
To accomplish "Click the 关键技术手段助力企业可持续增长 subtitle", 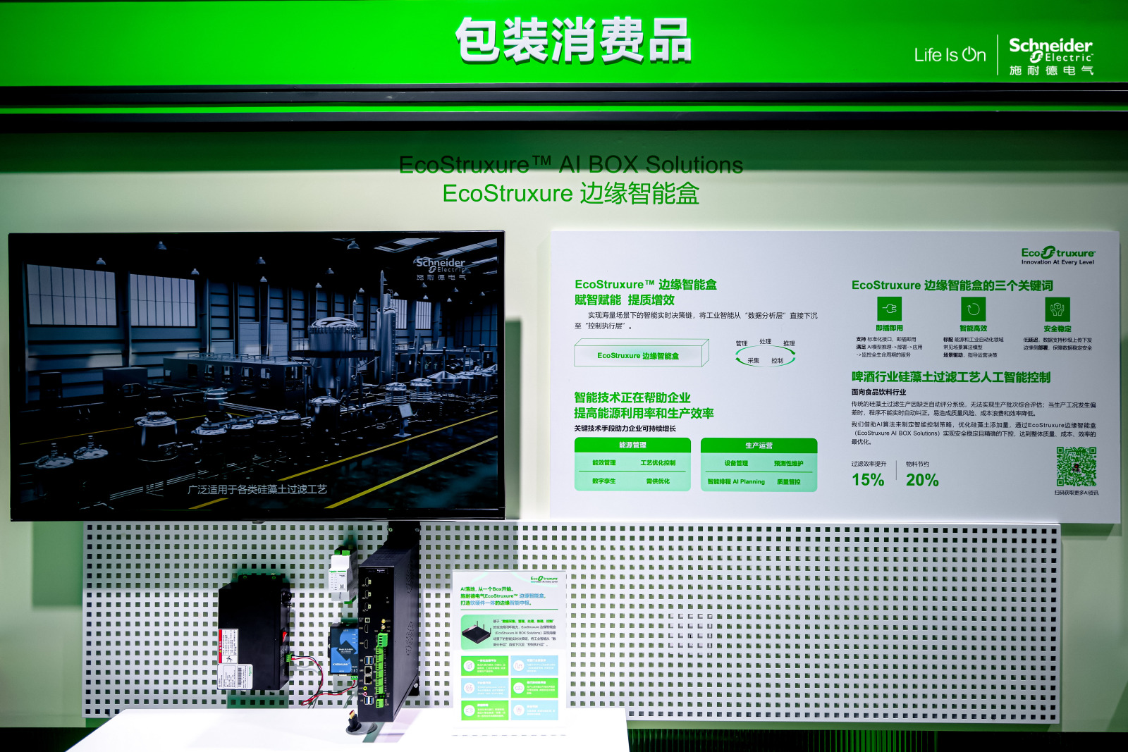I will coord(625,429).
